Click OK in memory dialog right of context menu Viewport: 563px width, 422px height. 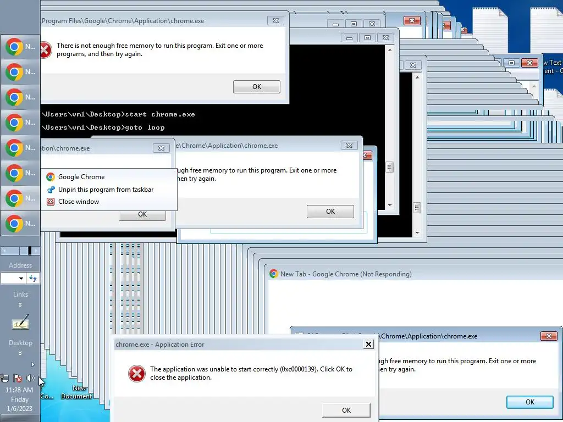pos(330,212)
